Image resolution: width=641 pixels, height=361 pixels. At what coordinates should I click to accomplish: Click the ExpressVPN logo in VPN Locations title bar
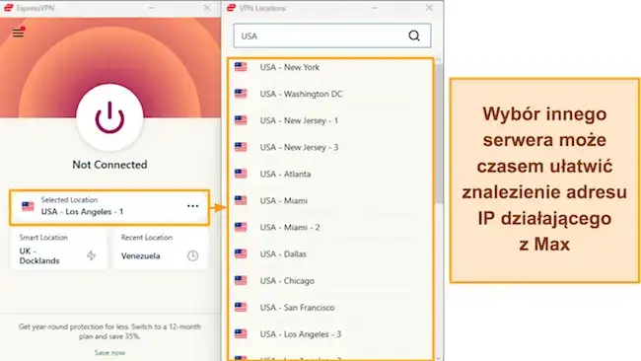point(232,8)
